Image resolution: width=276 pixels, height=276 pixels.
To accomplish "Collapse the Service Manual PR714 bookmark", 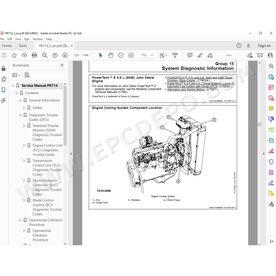I will [13, 86].
